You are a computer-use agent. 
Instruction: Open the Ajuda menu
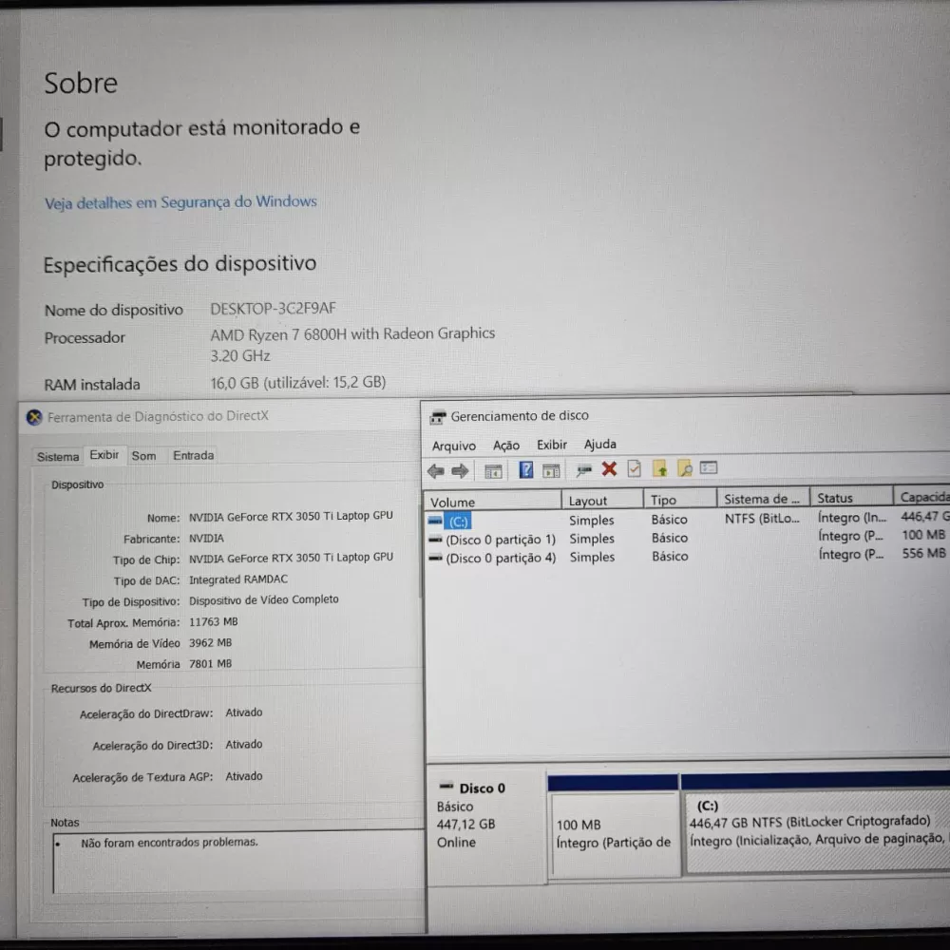[x=599, y=444]
